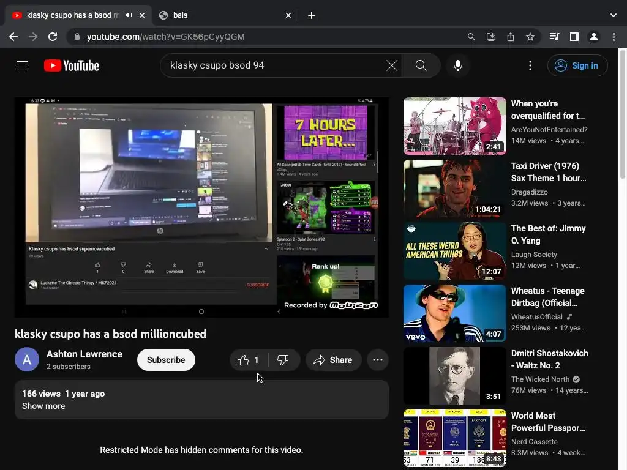627x470 pixels.
Task: Open 'World Most Powerful Passpor...' title
Action: (548, 421)
